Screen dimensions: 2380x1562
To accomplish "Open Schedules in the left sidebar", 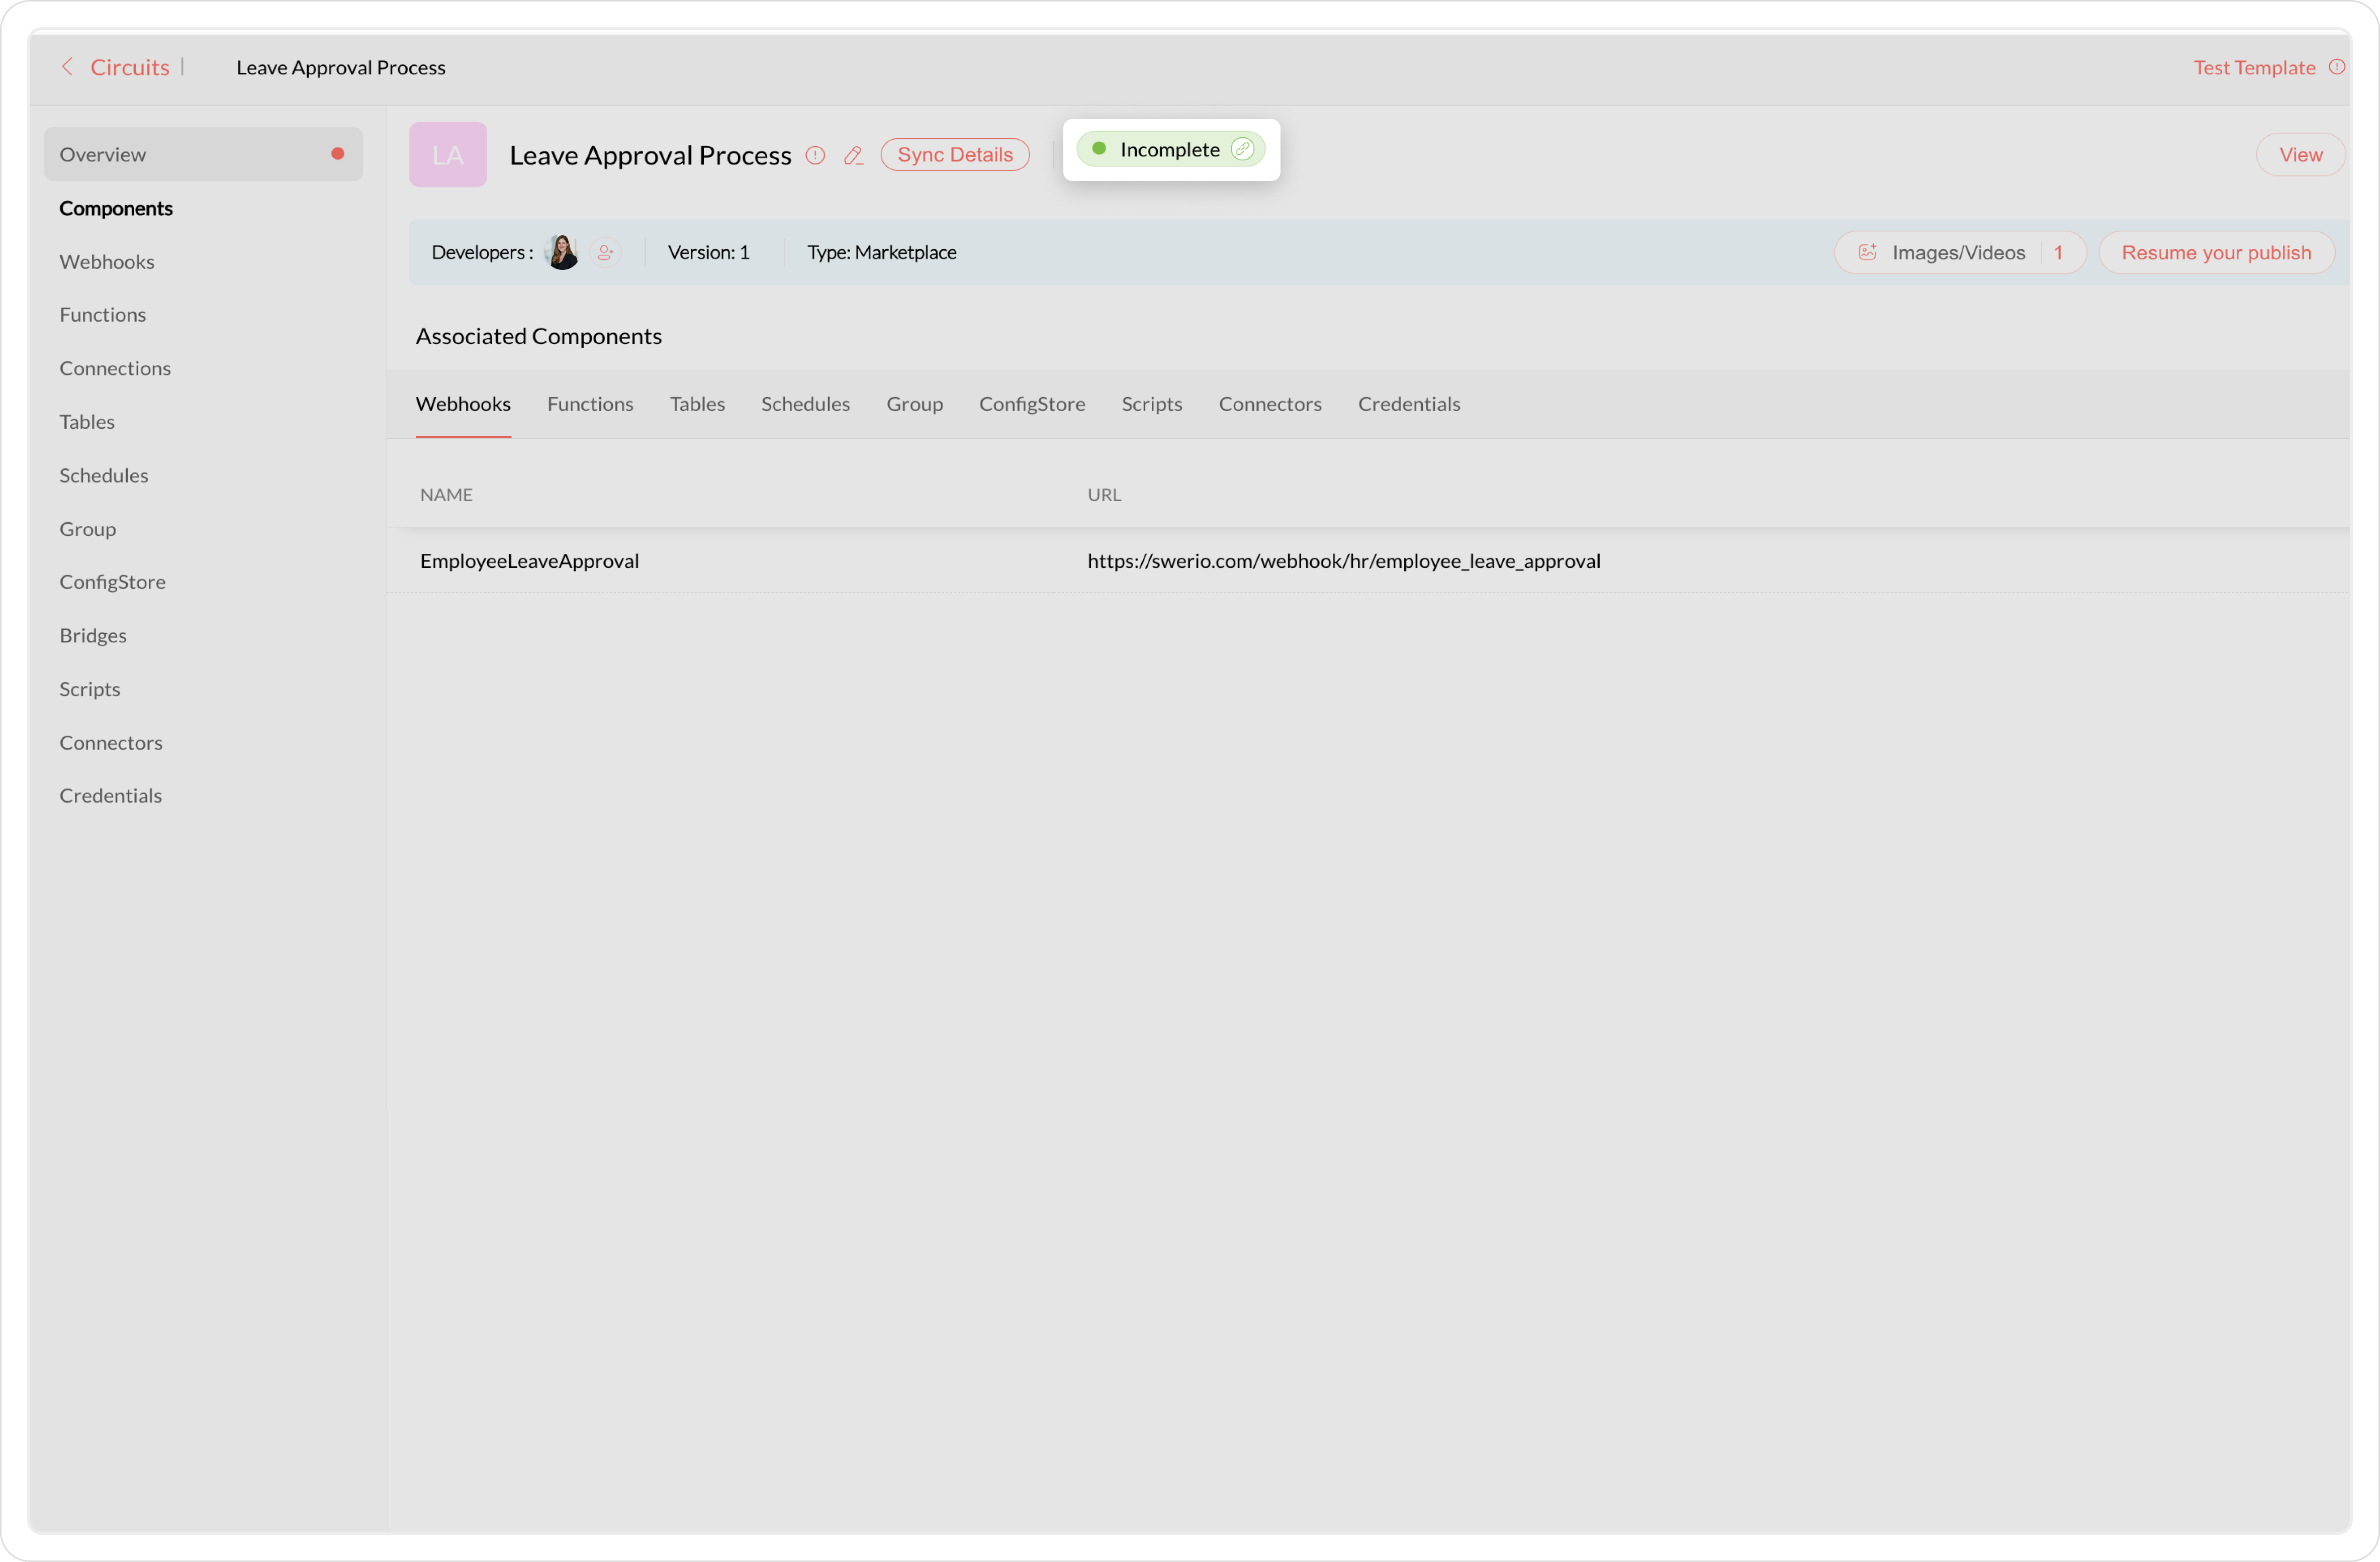I will 104,476.
